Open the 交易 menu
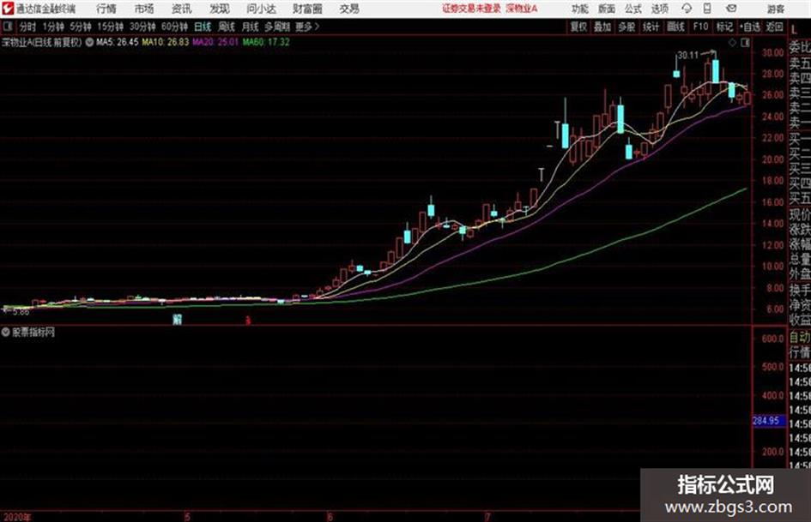This screenshot has width=811, height=522. 349,9
